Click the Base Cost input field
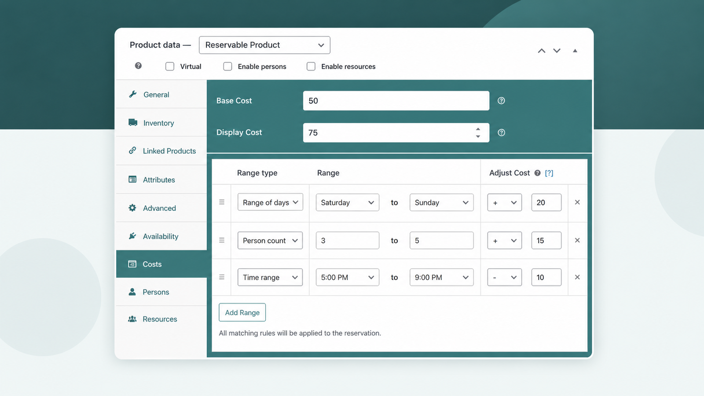 [x=396, y=101]
